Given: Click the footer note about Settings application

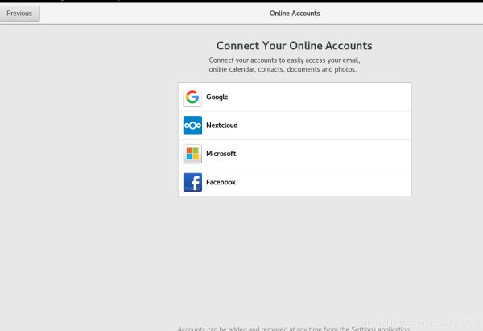Looking at the screenshot, I should click(294, 328).
